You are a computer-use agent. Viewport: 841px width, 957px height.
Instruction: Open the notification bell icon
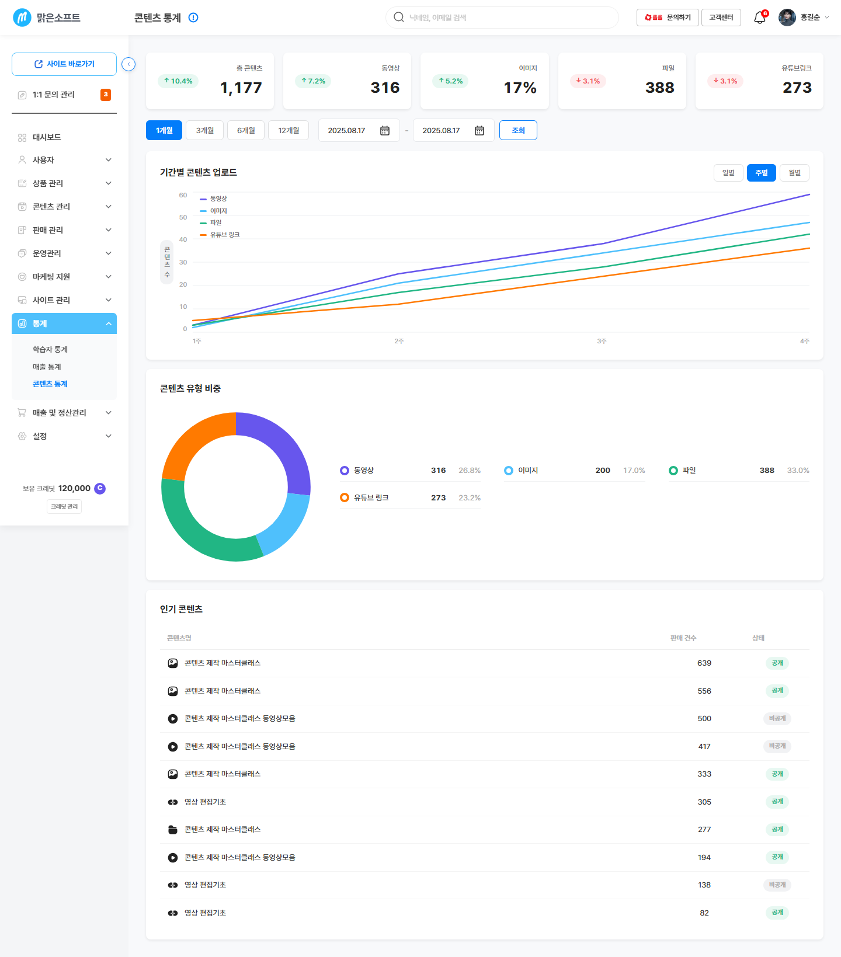coord(760,18)
